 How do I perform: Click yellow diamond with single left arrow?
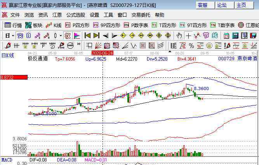tap(123, 36)
